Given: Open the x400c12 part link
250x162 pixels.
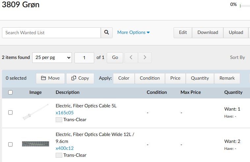Looking at the screenshot, I should tap(65, 148).
